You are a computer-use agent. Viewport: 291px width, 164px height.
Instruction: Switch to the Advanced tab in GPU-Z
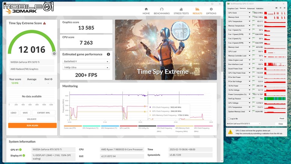pos(251,9)
